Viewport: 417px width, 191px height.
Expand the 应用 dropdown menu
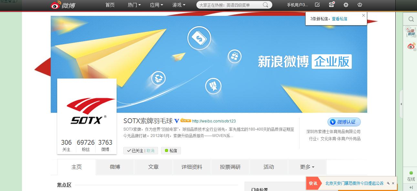[x=156, y=5]
